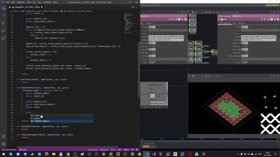Select the dat_chopexec1 .py editor tab

25,7
